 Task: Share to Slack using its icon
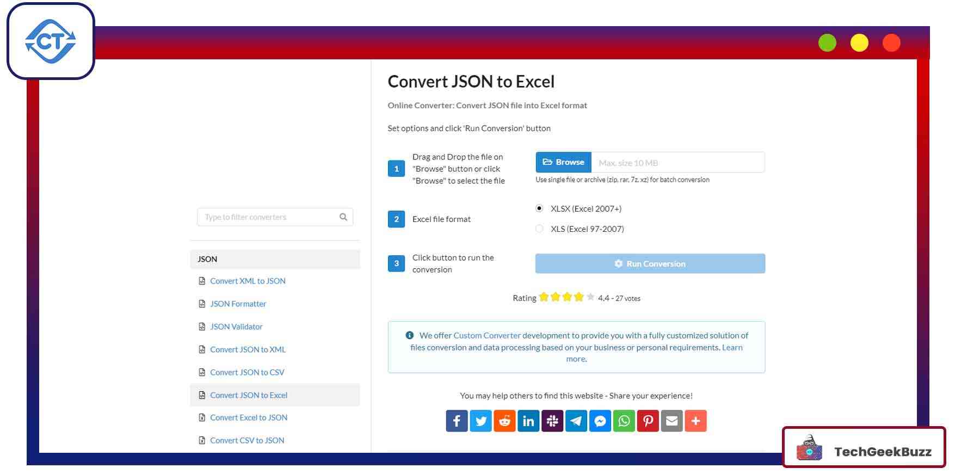point(552,421)
